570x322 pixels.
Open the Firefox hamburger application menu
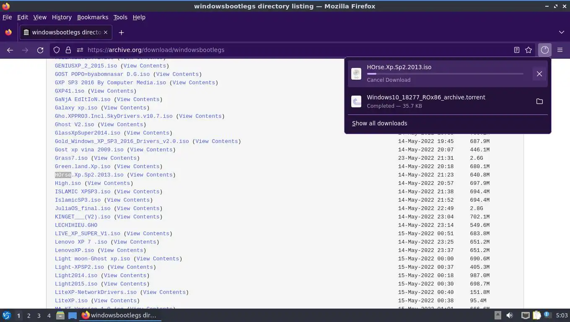[x=560, y=50]
